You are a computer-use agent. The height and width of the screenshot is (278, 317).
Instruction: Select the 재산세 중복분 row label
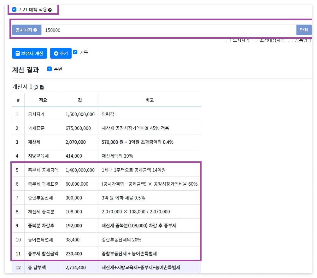click(41, 212)
